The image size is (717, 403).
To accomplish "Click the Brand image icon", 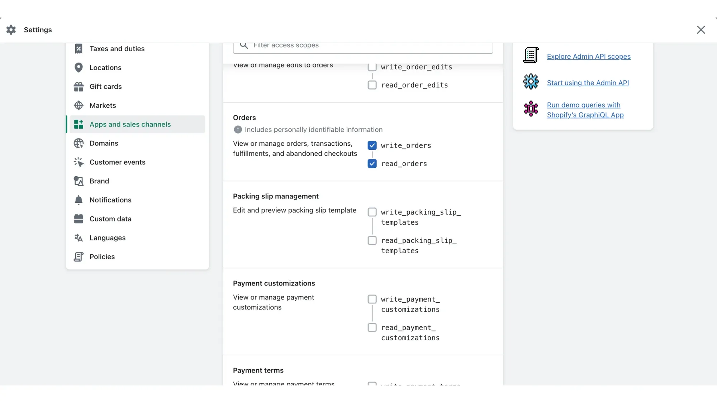I will click(x=79, y=181).
